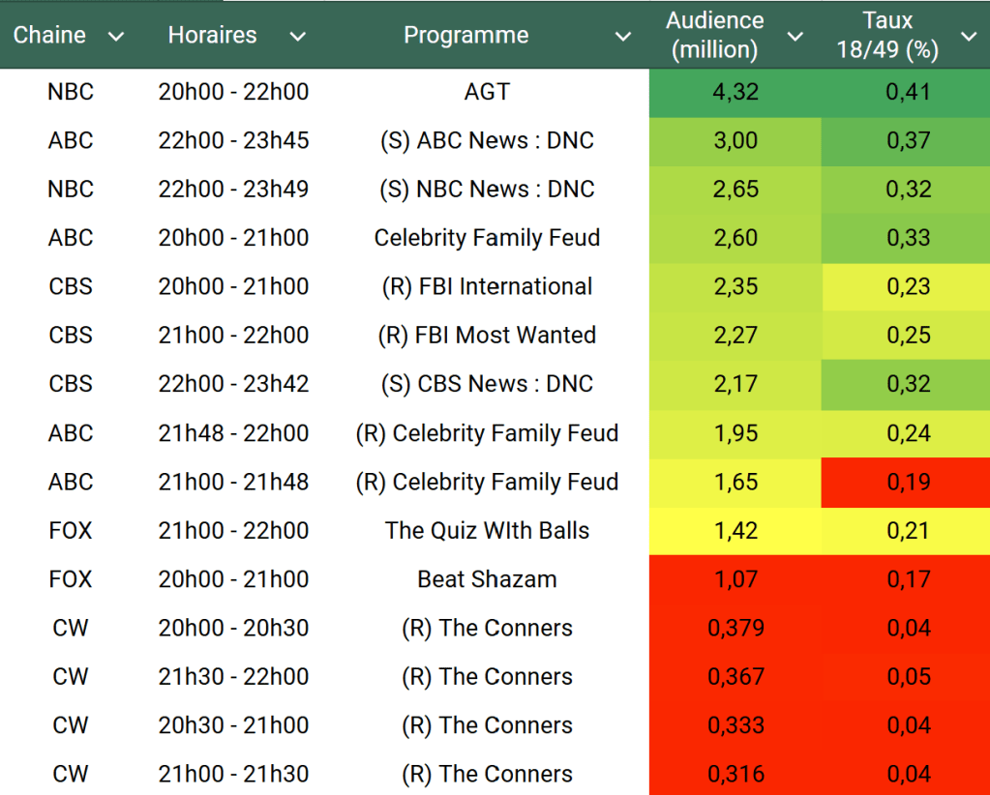The width and height of the screenshot is (990, 795).
Task: Click the 0,41 rate value cell
Action: [908, 93]
